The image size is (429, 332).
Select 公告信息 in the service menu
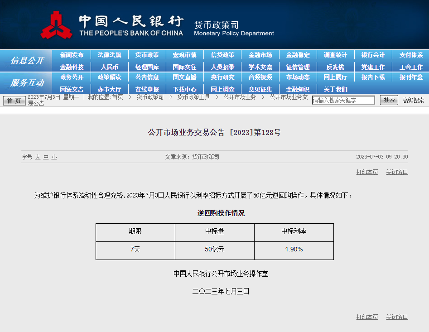tap(147, 77)
